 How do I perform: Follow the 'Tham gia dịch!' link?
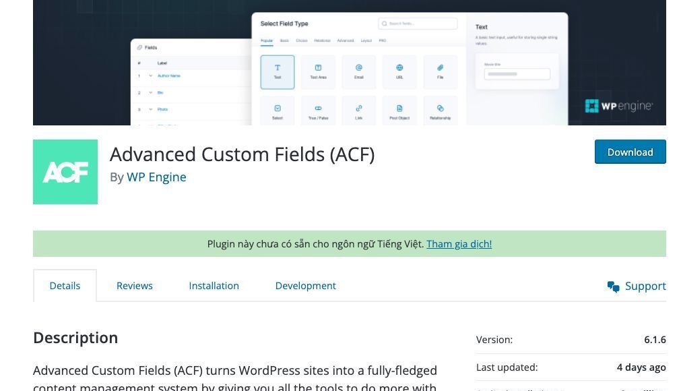tap(459, 244)
